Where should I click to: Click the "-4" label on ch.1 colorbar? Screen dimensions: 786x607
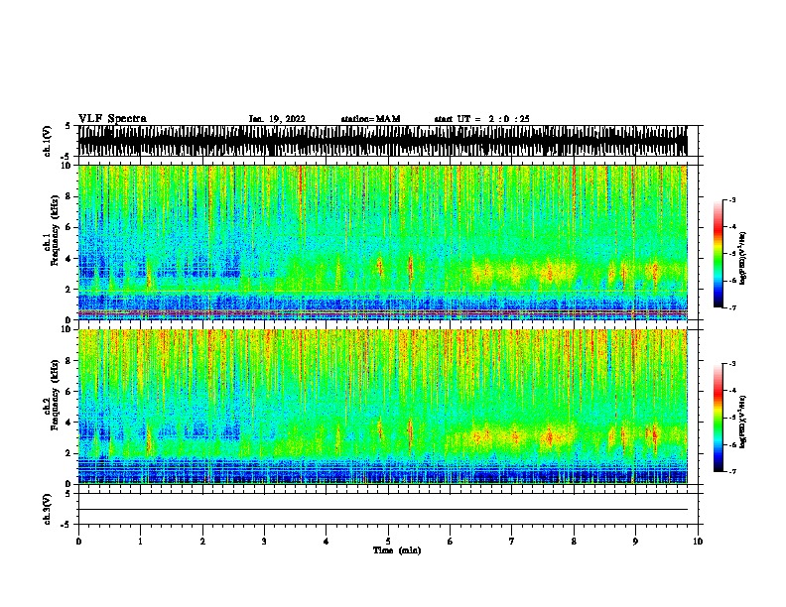(x=731, y=227)
